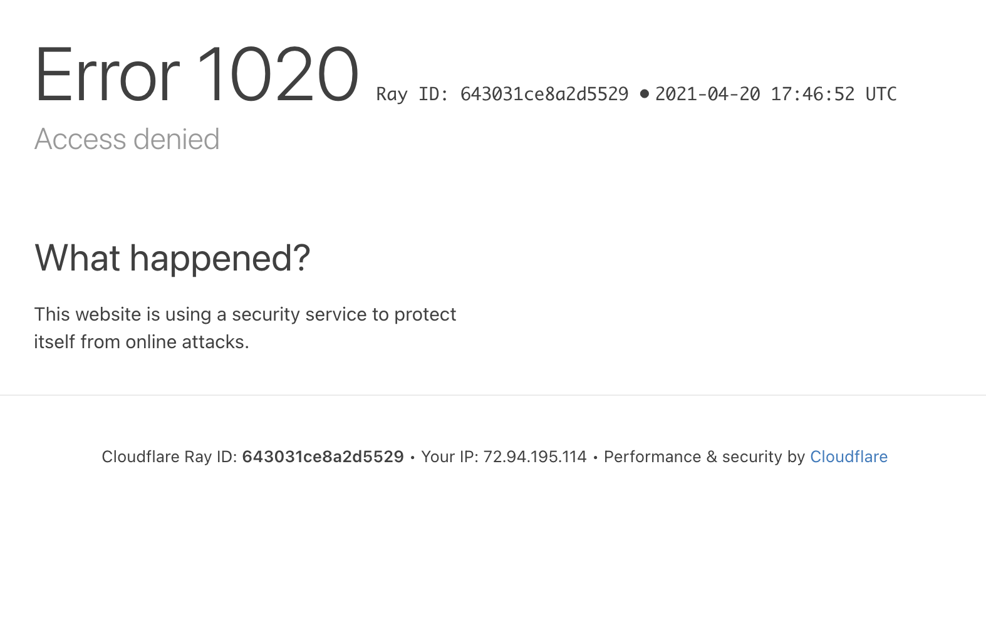Click the number 1020 in the title
Image resolution: width=986 pixels, height=630 pixels.
pos(278,75)
